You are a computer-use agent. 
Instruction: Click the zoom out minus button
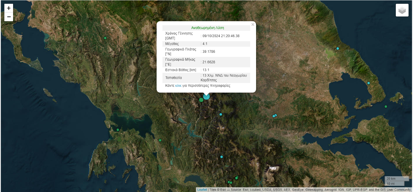tap(9, 17)
